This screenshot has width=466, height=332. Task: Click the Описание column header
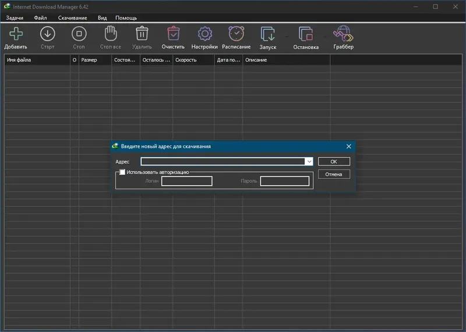point(287,60)
